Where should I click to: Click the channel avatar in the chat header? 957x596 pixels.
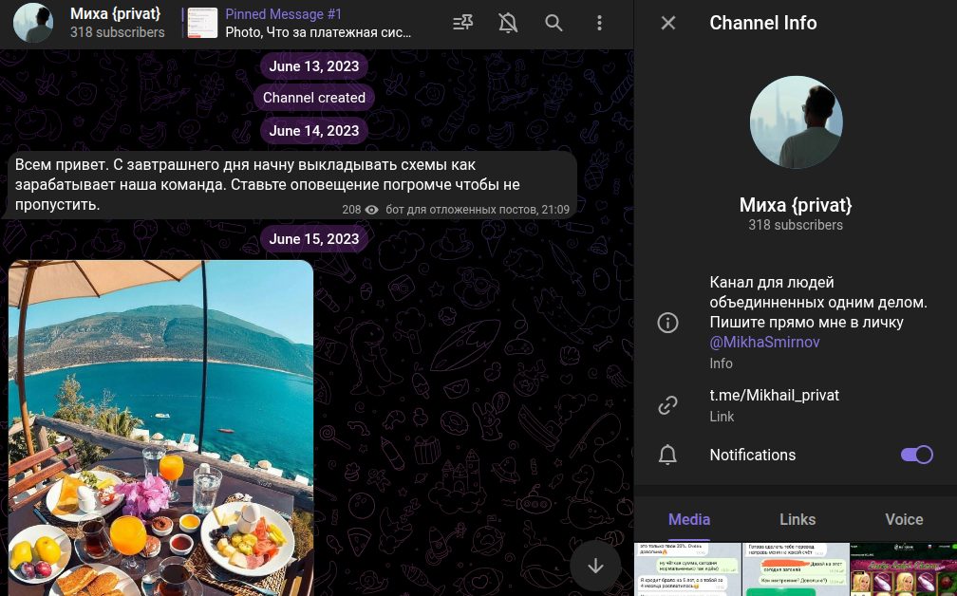click(33, 23)
